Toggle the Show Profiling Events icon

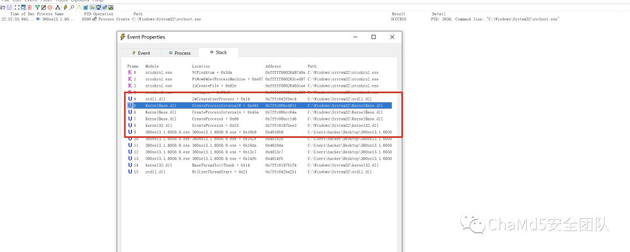click(x=111, y=8)
